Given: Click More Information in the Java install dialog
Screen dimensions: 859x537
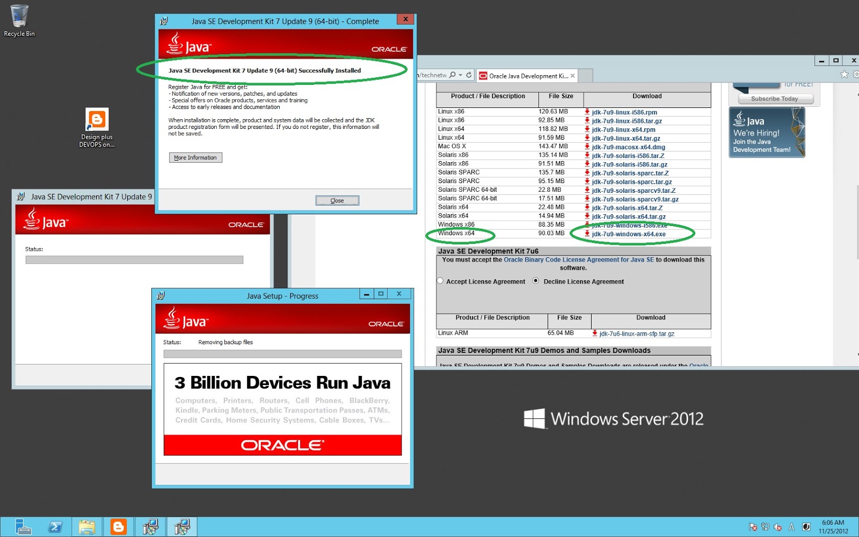Looking at the screenshot, I should tap(195, 157).
